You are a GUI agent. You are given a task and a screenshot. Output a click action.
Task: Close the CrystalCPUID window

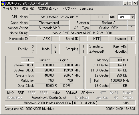pyautogui.click(x=135, y=3)
